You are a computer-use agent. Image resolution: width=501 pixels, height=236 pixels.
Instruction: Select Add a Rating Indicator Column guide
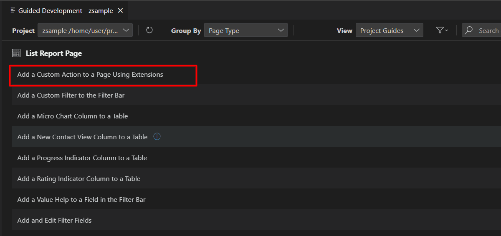(78, 179)
